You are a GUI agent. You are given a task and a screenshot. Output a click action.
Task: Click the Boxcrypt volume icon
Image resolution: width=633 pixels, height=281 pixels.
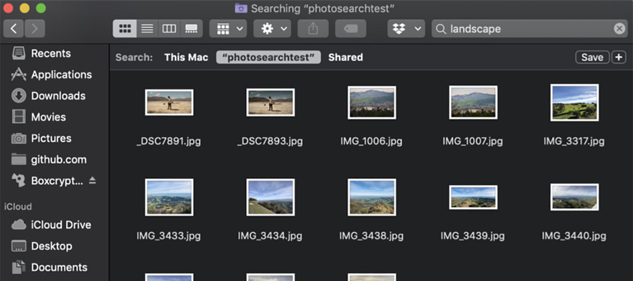[x=18, y=180]
